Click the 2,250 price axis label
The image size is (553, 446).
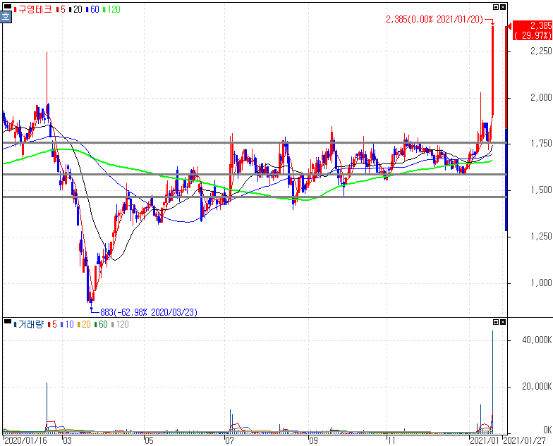(541, 51)
